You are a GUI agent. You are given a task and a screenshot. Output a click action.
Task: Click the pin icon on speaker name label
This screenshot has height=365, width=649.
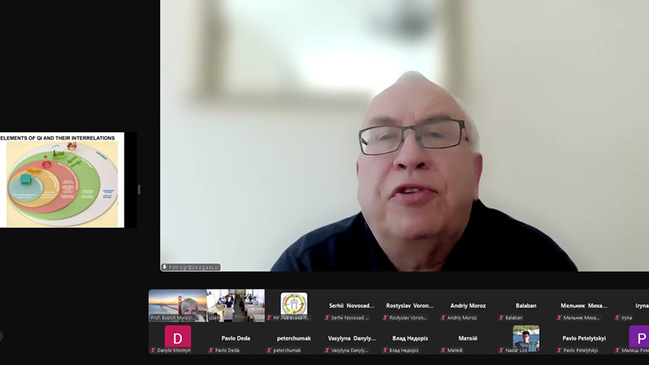coord(164,267)
